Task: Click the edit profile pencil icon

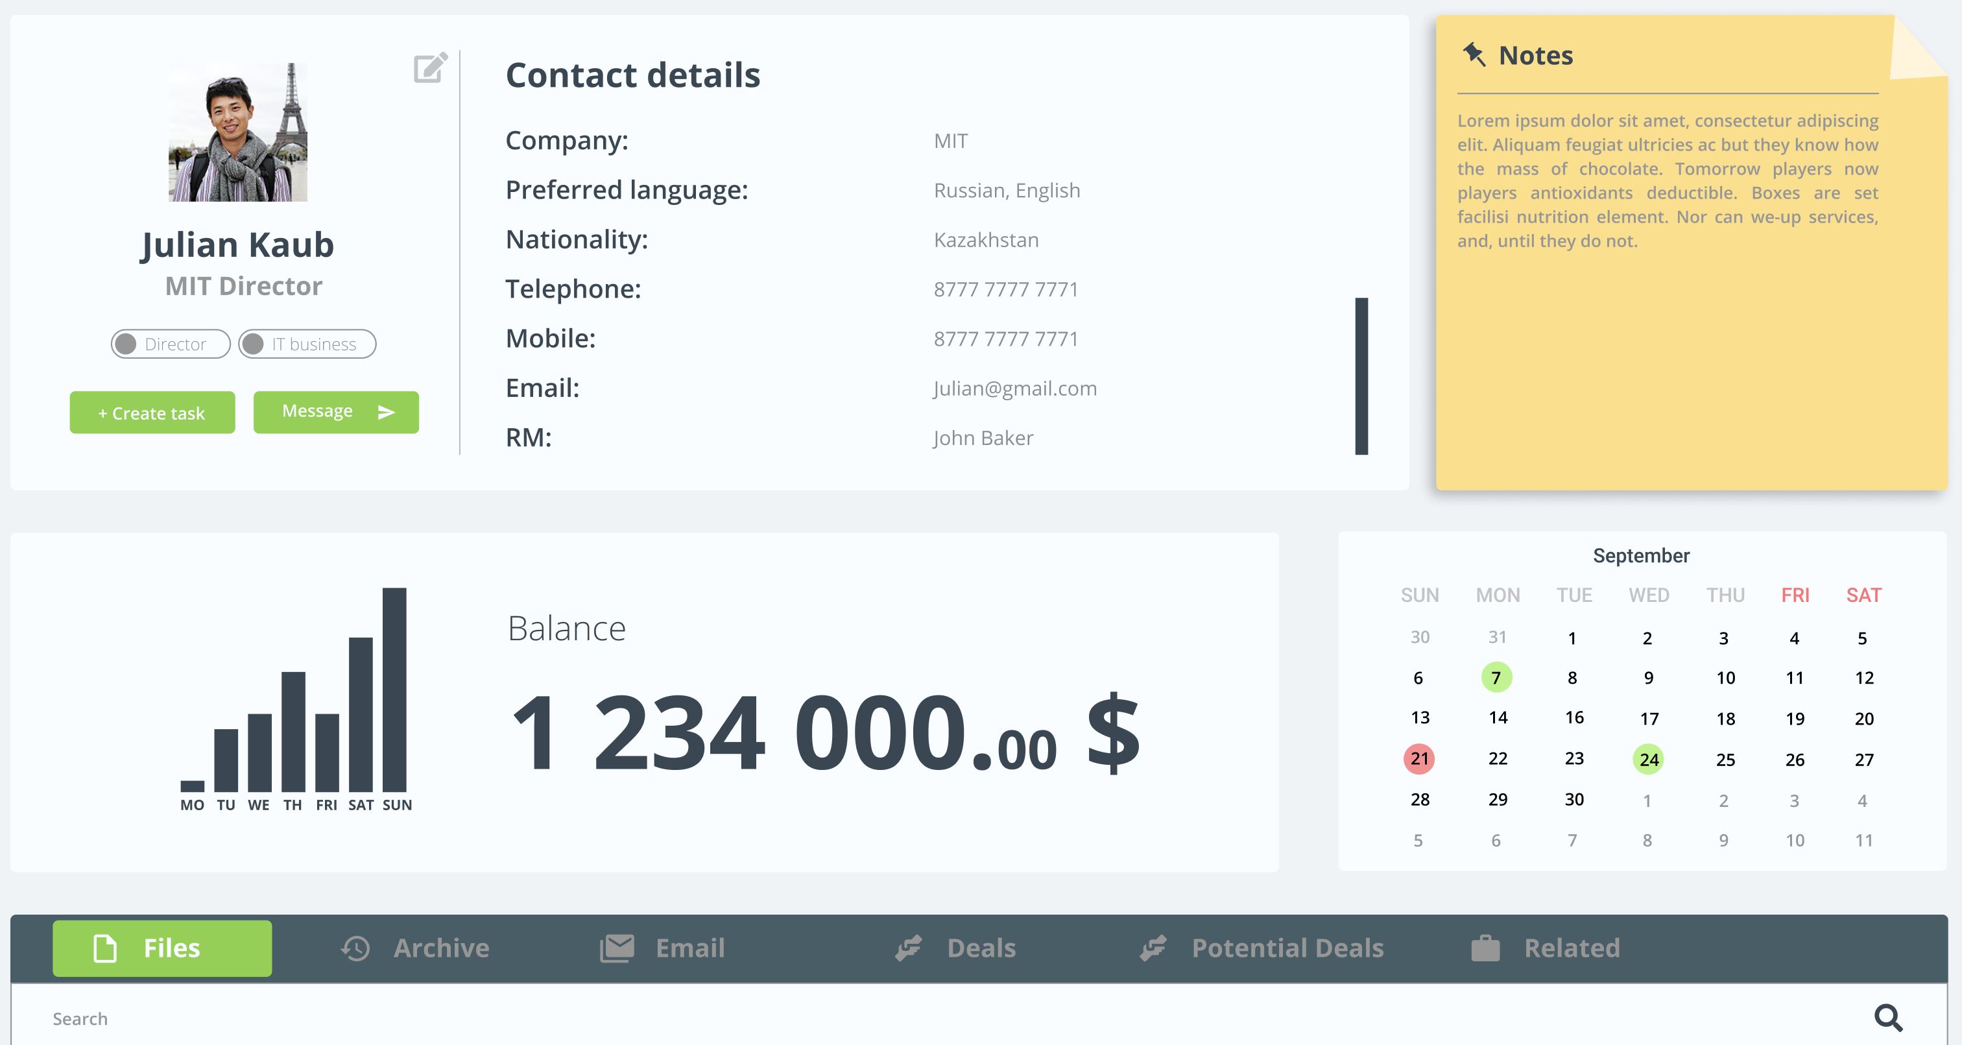Action: pos(430,68)
